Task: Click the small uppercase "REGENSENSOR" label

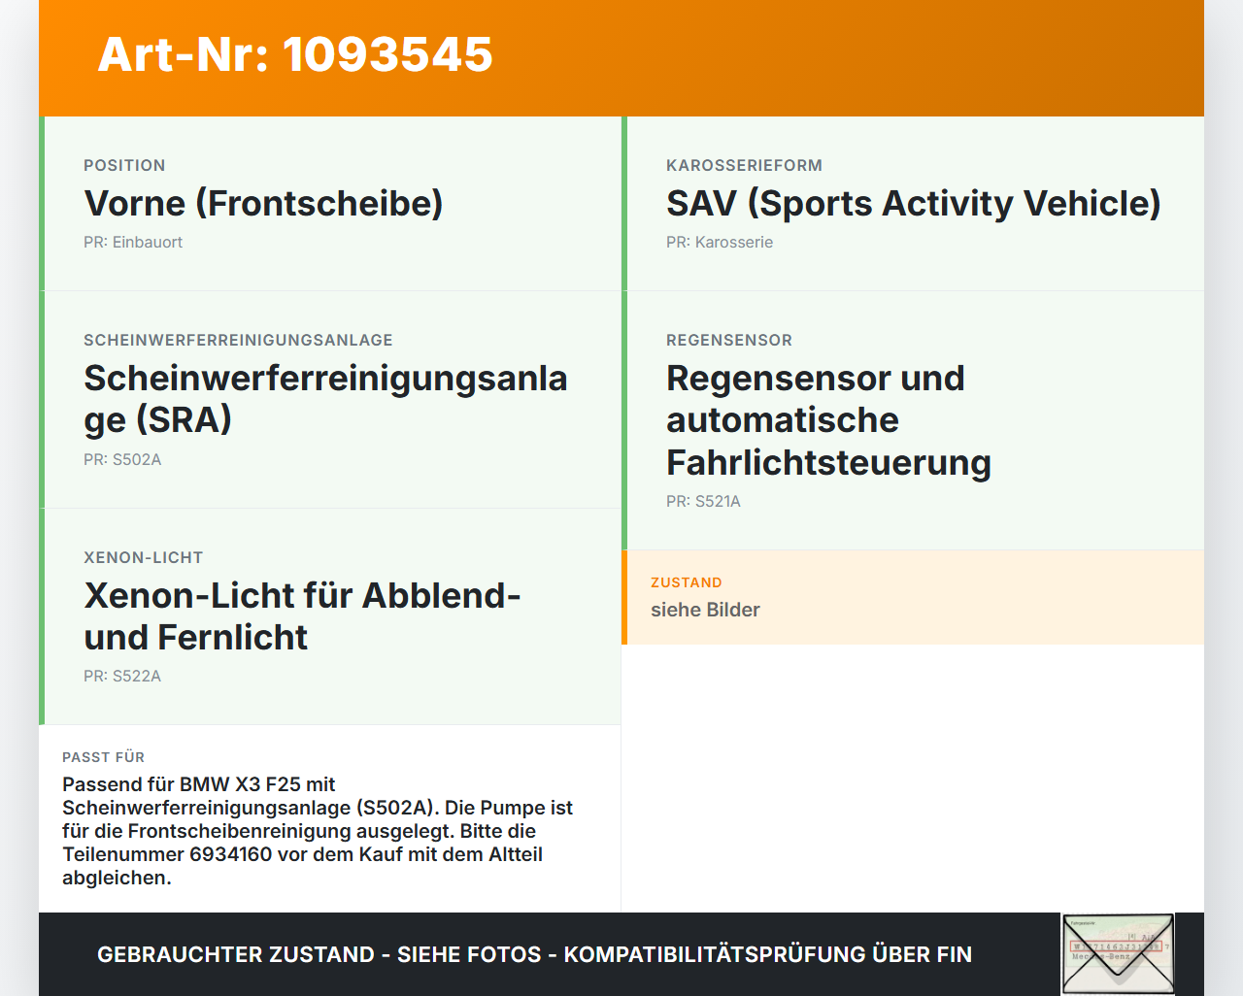Action: coord(729,340)
